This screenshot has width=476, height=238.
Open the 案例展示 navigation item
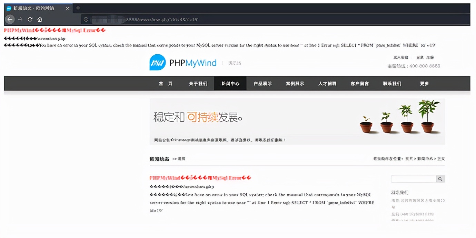pos(295,84)
